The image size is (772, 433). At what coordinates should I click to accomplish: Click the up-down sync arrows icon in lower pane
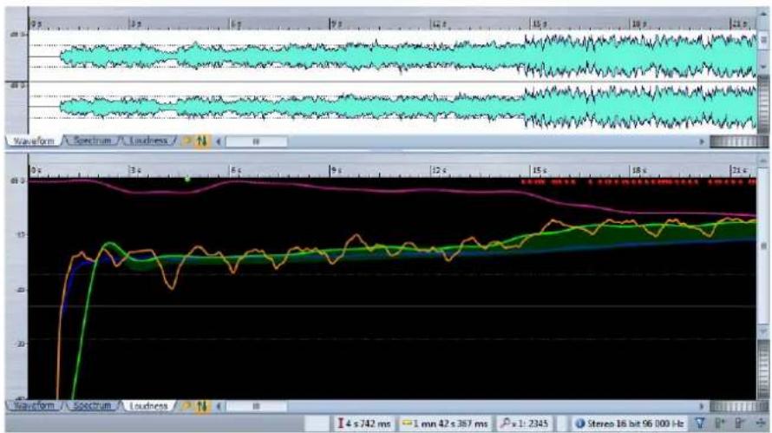202,406
